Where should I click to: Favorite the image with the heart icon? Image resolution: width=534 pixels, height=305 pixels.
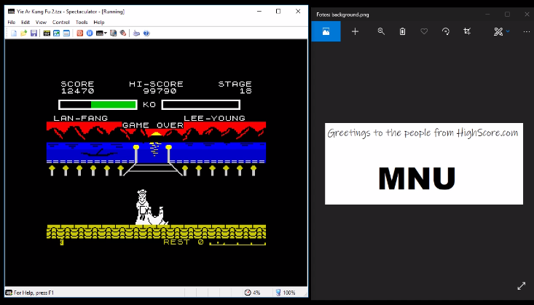(424, 31)
